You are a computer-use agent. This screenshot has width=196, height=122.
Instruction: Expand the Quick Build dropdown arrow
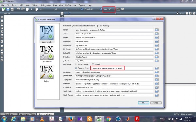pyautogui.click(x=98, y=9)
